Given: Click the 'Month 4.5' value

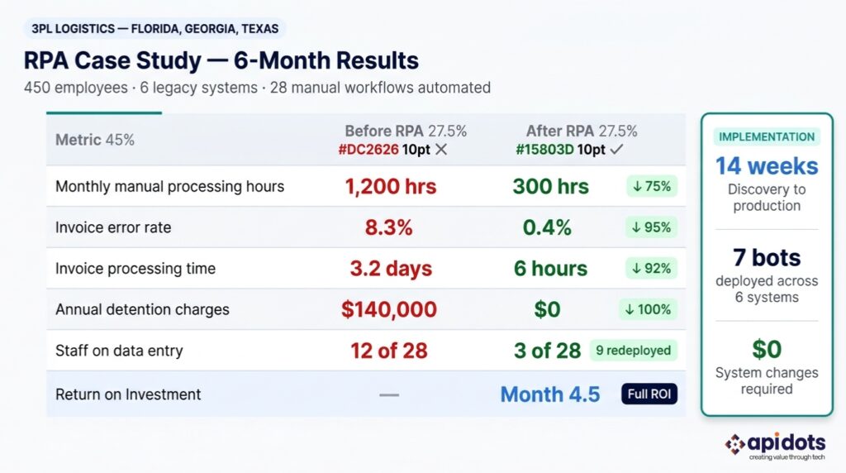Looking at the screenshot, I should tap(549, 394).
